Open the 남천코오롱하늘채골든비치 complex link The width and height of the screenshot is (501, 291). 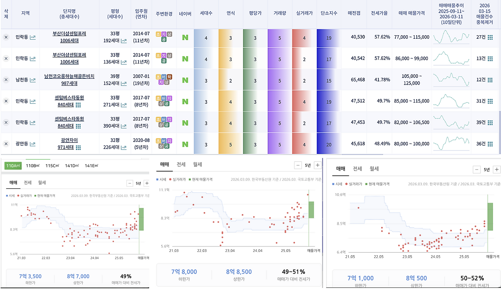pyautogui.click(x=70, y=76)
